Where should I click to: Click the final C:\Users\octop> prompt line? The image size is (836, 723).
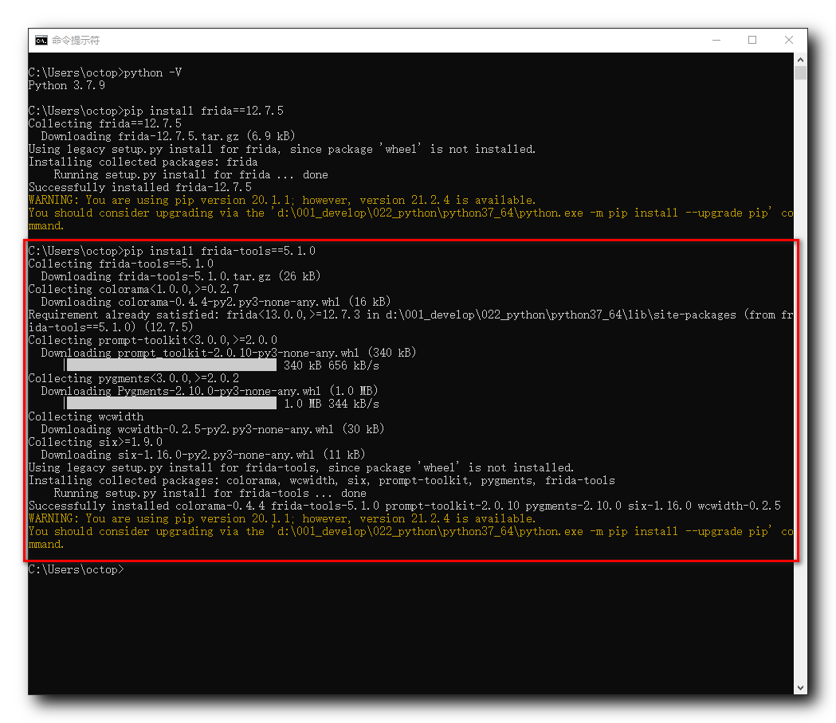point(76,569)
